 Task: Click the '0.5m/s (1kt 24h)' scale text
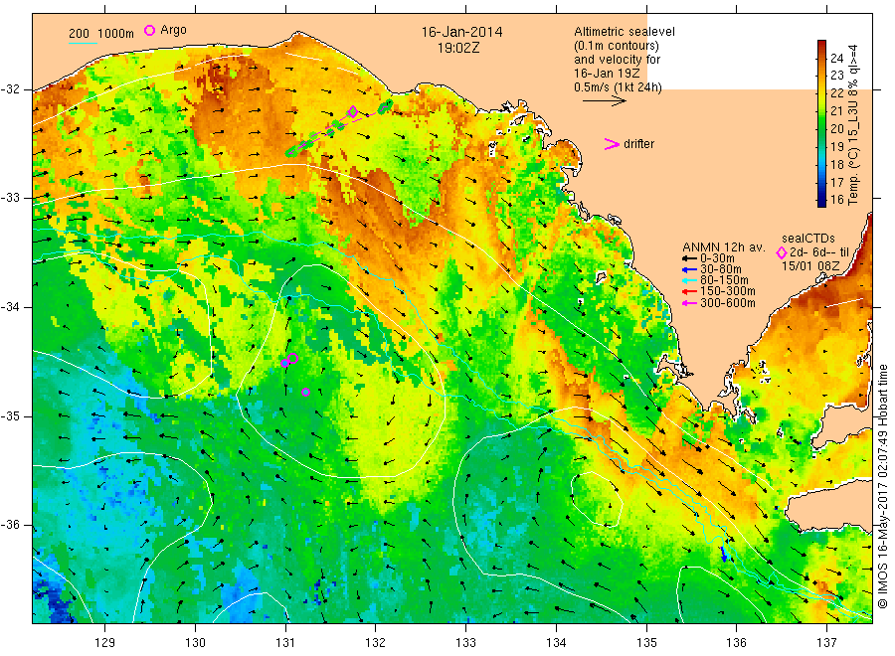pyautogui.click(x=619, y=87)
